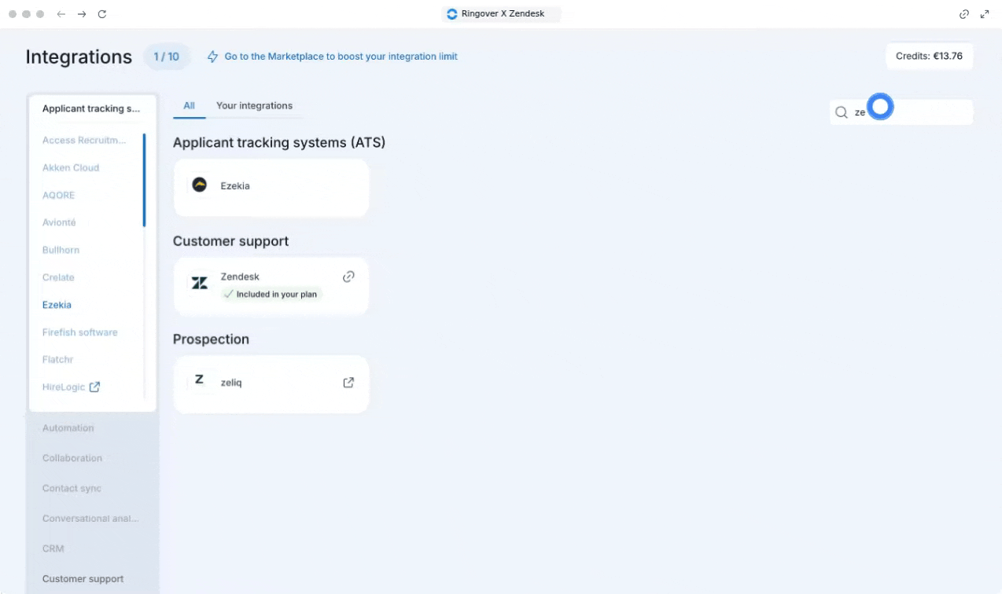
Task: Reload the page with refresh icon
Action: (x=102, y=14)
